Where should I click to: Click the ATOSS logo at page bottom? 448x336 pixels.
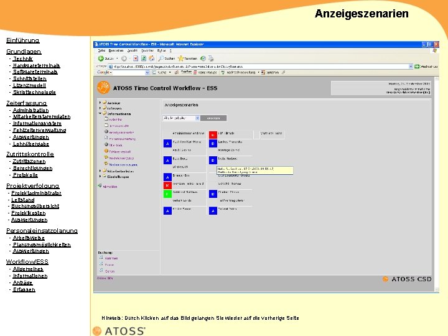119,331
